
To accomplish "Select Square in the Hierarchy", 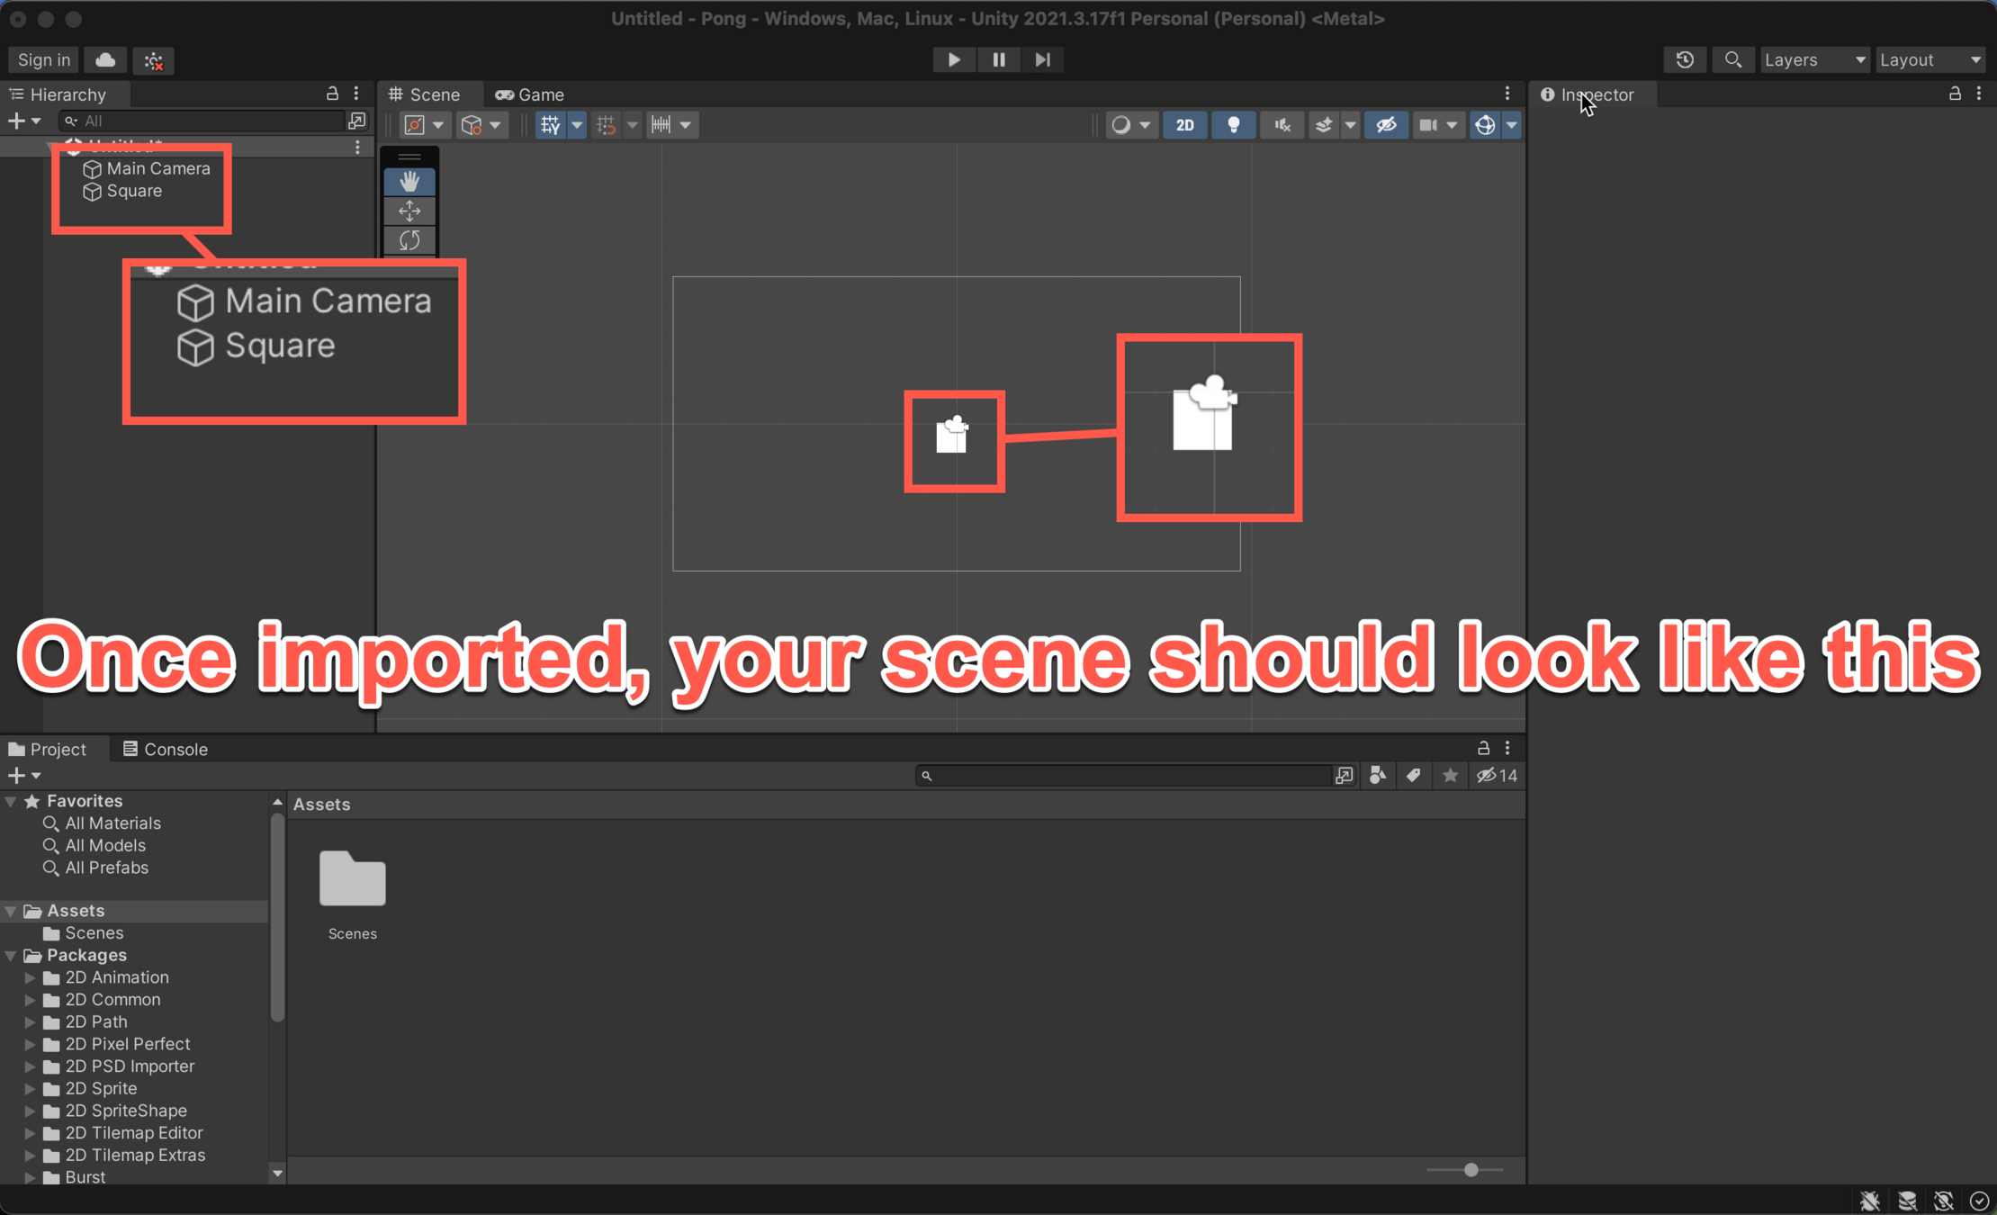I will point(134,191).
